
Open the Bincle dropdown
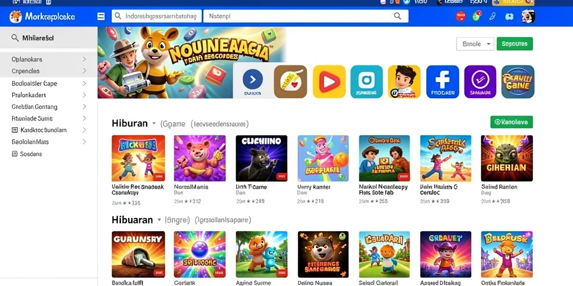tap(475, 44)
